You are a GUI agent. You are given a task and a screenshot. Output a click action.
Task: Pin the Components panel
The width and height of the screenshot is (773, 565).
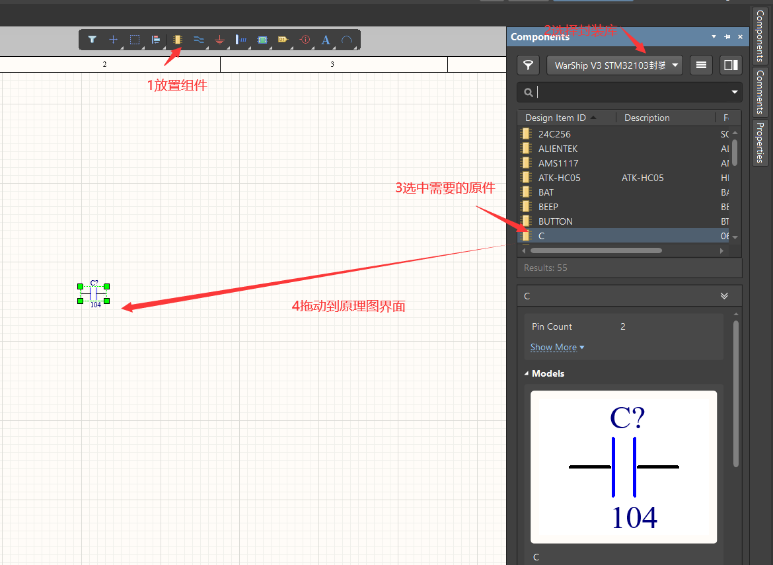coord(727,37)
